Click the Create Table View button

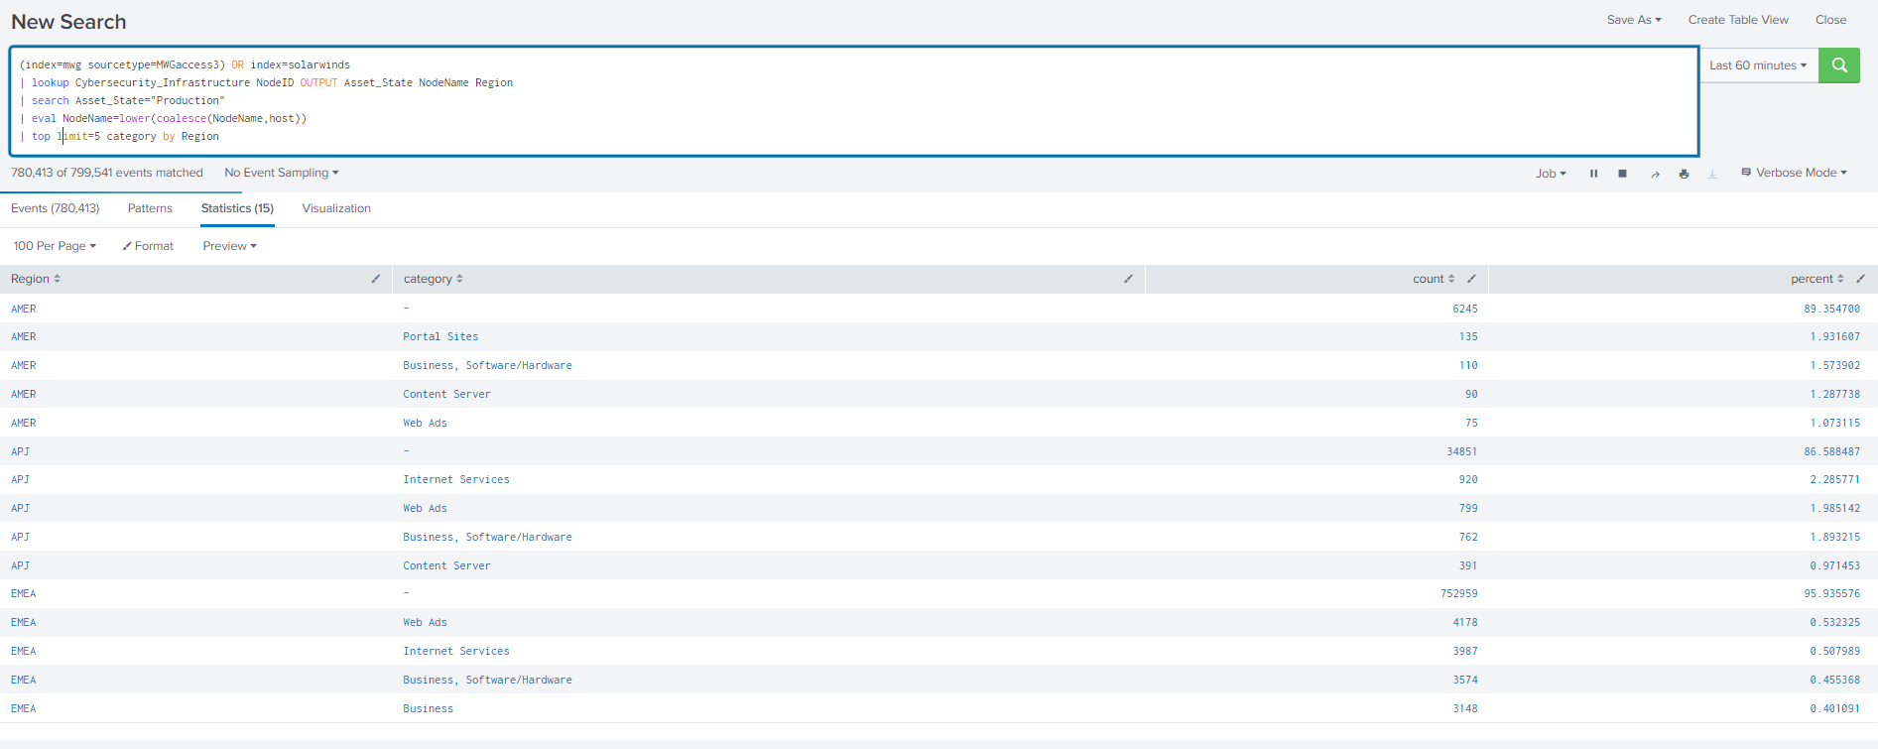tap(1738, 19)
